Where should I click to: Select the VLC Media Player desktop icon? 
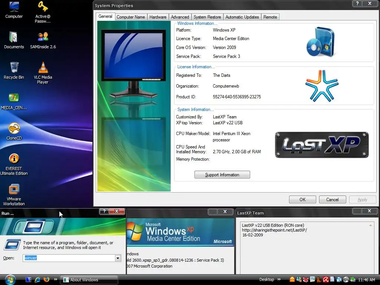click(x=43, y=73)
